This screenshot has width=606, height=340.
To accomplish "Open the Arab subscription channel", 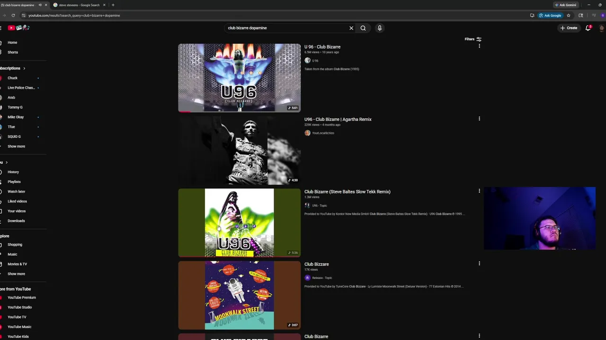I will [x=11, y=97].
